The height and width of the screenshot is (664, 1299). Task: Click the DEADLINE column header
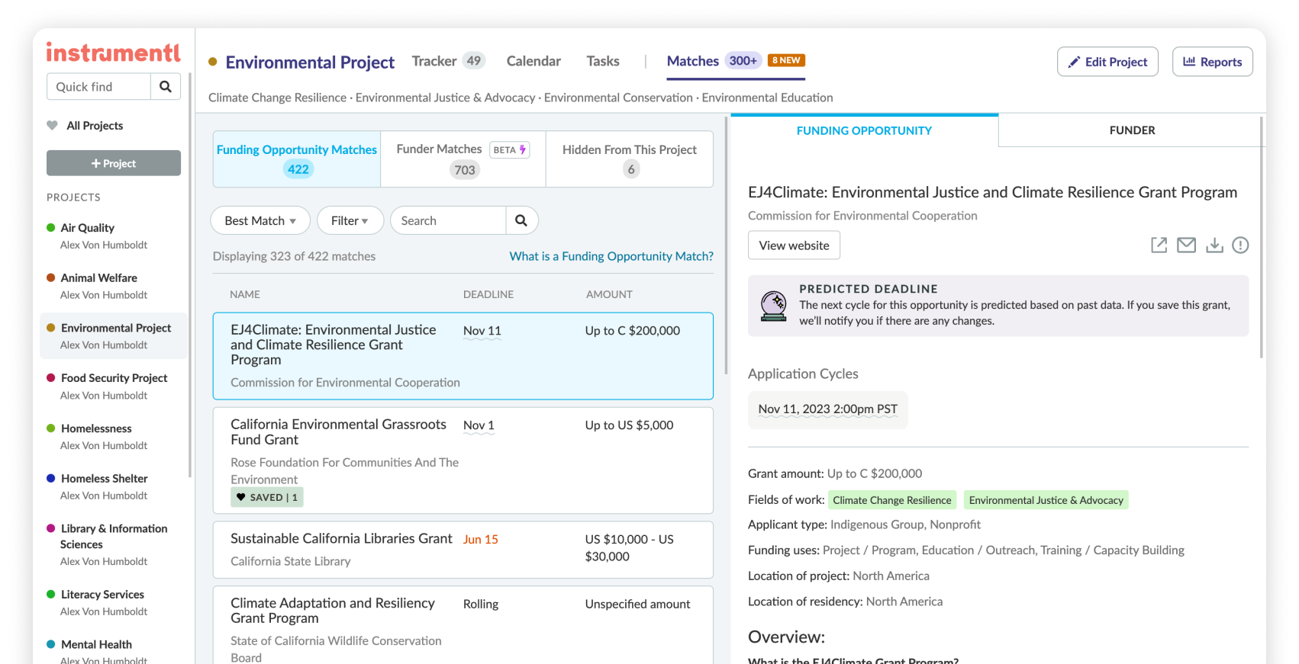click(x=488, y=294)
